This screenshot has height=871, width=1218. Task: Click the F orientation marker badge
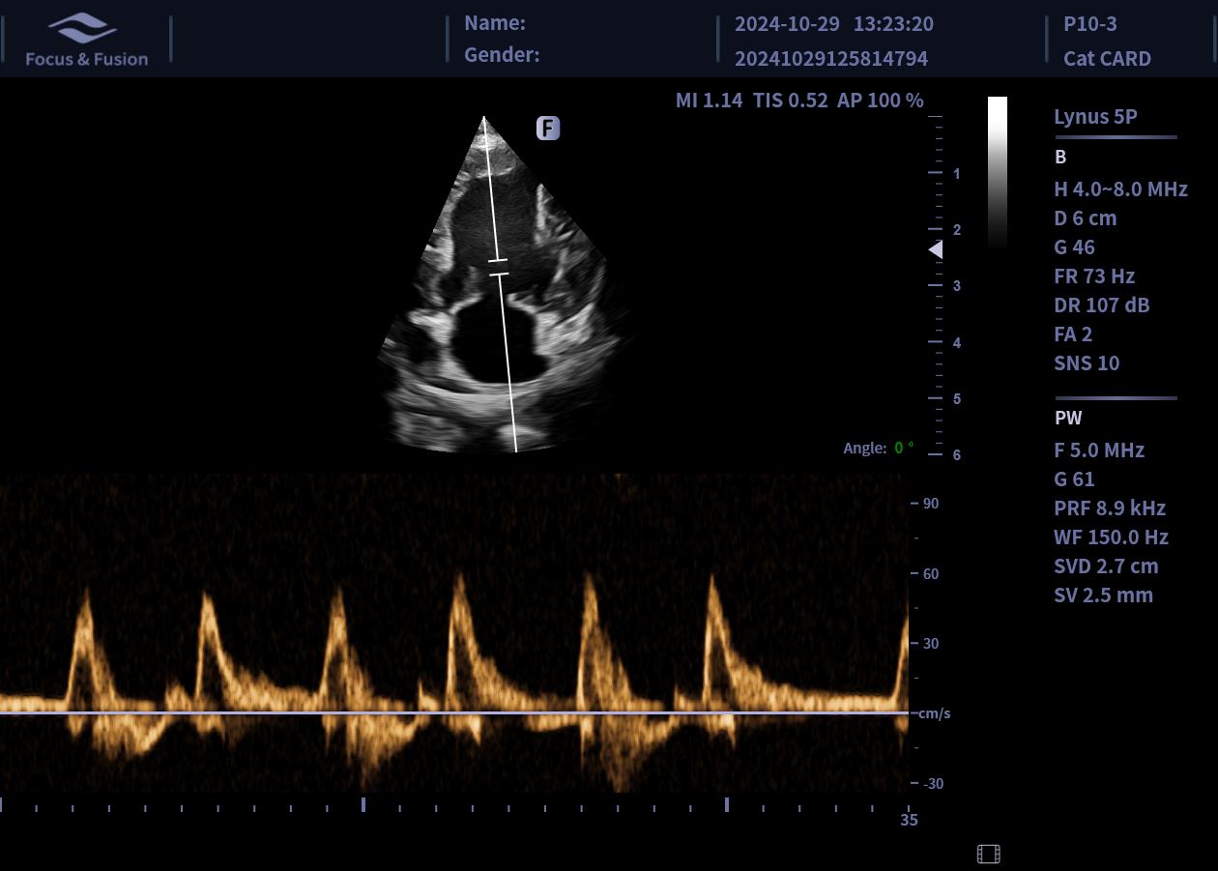(548, 128)
